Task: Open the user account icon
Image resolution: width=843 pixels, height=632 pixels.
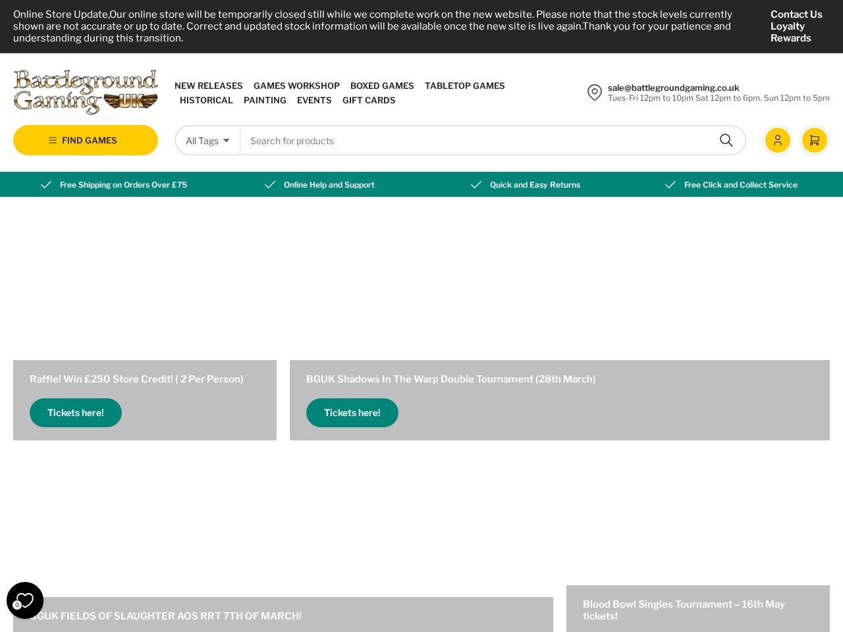Action: pyautogui.click(x=777, y=140)
